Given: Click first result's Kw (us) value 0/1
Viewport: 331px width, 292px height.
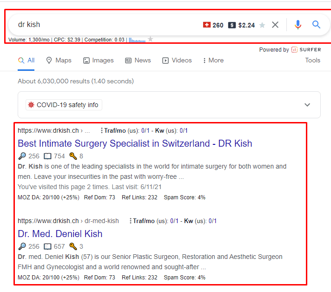Looking at the screenshot, I should [184, 131].
